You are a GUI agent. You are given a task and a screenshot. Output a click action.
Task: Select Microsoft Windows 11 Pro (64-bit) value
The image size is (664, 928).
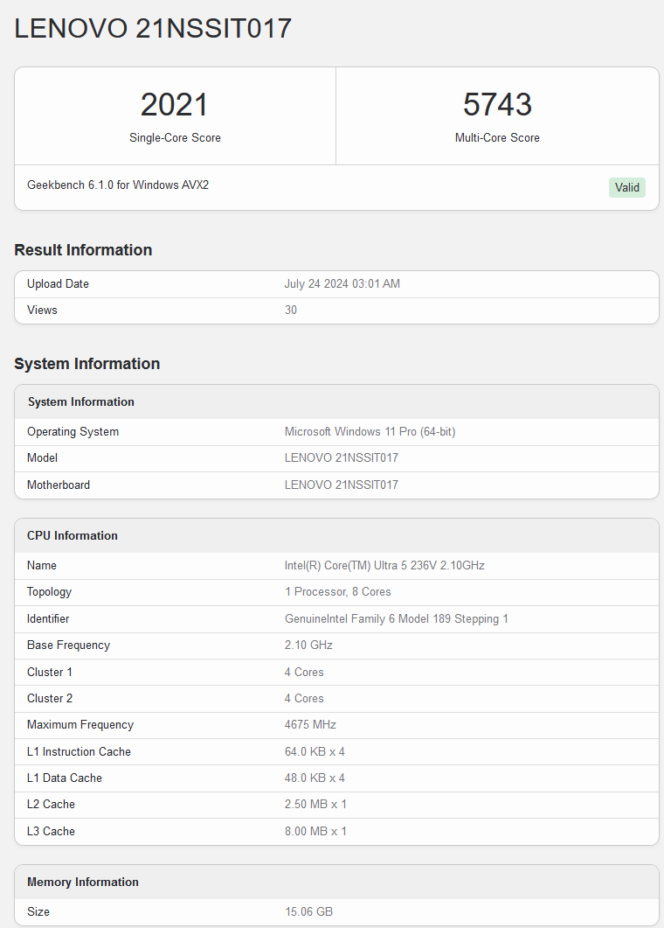pos(370,432)
